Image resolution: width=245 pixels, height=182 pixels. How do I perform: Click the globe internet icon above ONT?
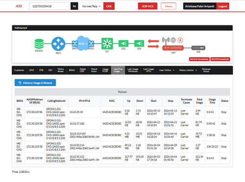pyautogui.click(x=173, y=40)
